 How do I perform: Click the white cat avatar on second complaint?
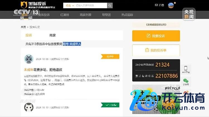pos(29,107)
